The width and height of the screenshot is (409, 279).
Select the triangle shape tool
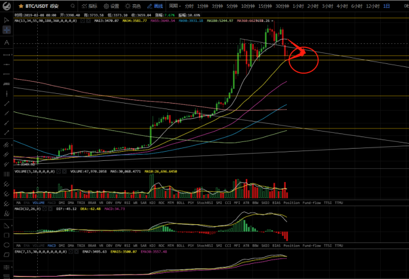tap(7, 225)
